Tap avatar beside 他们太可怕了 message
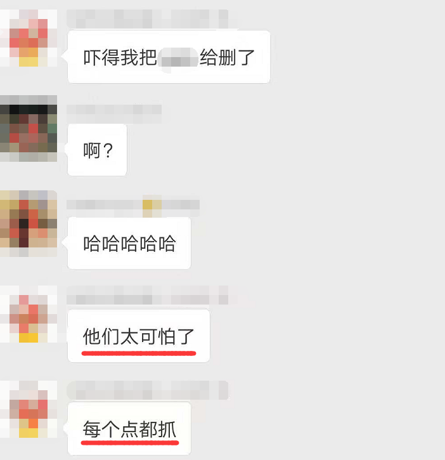Viewport: 445px width, 460px height. (29, 314)
